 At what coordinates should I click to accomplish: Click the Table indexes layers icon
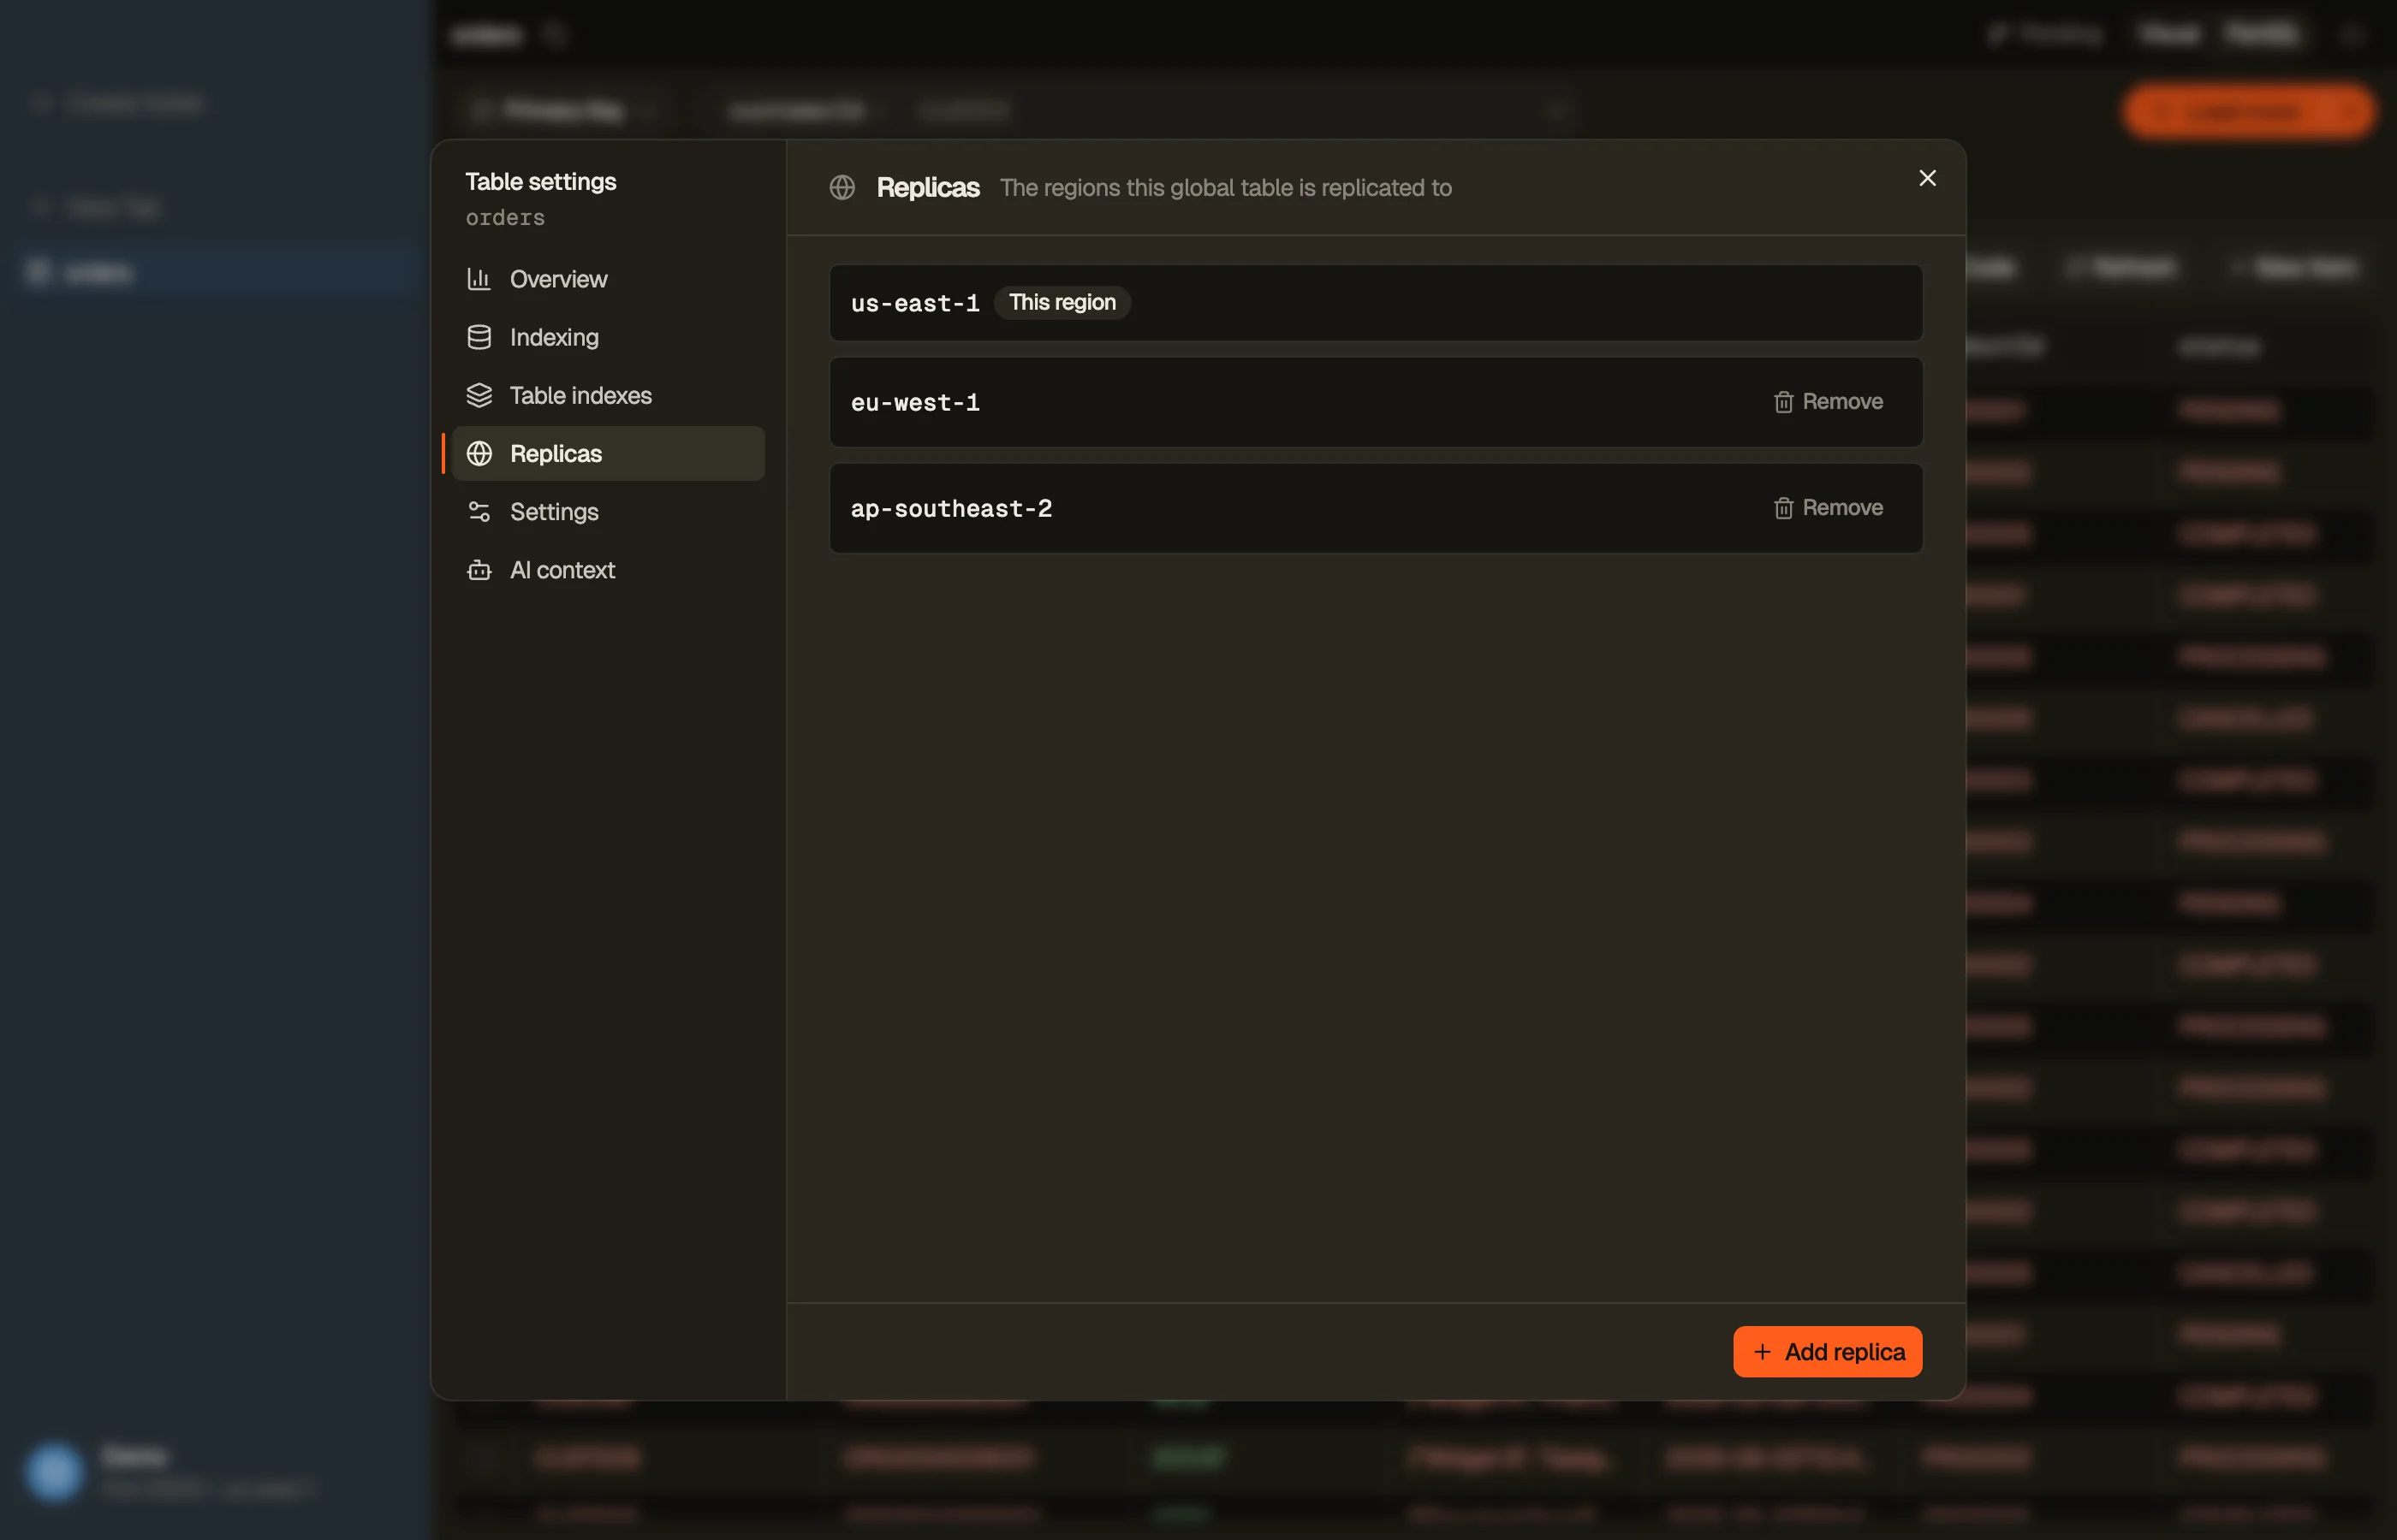(x=479, y=395)
